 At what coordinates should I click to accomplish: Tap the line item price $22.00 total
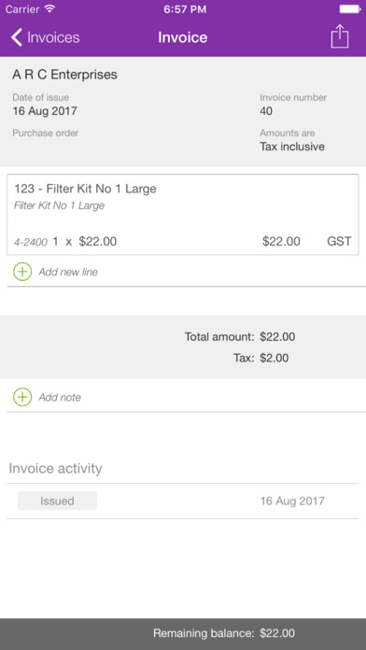pos(281,241)
